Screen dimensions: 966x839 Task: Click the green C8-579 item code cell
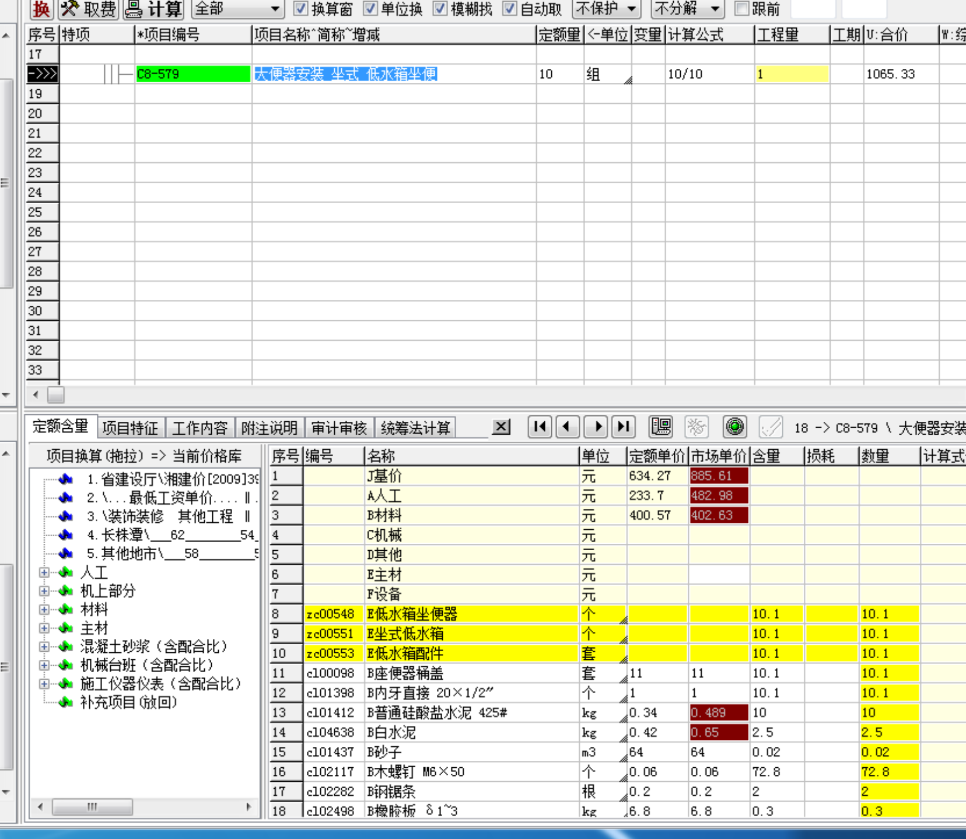tap(193, 74)
